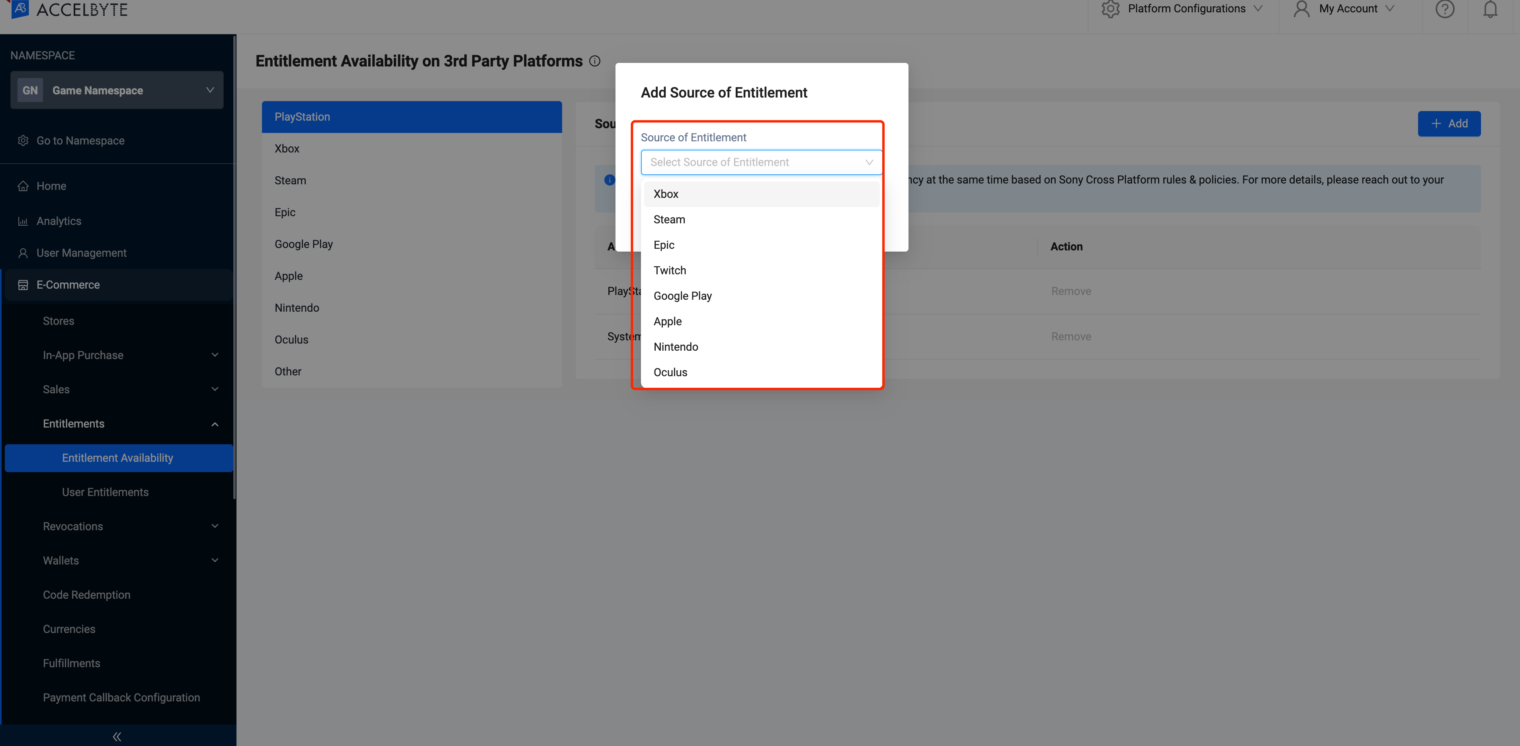Open the Stores sidebar item
The height and width of the screenshot is (746, 1520).
[59, 321]
